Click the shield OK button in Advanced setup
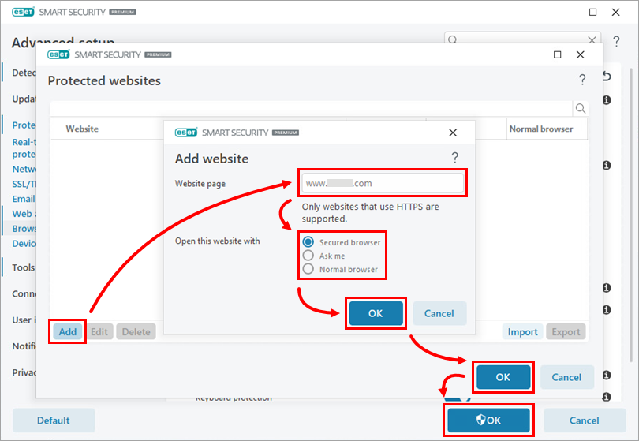The height and width of the screenshot is (441, 639). (488, 420)
